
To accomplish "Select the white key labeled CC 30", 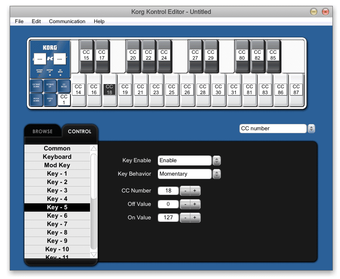I will [x=218, y=89].
